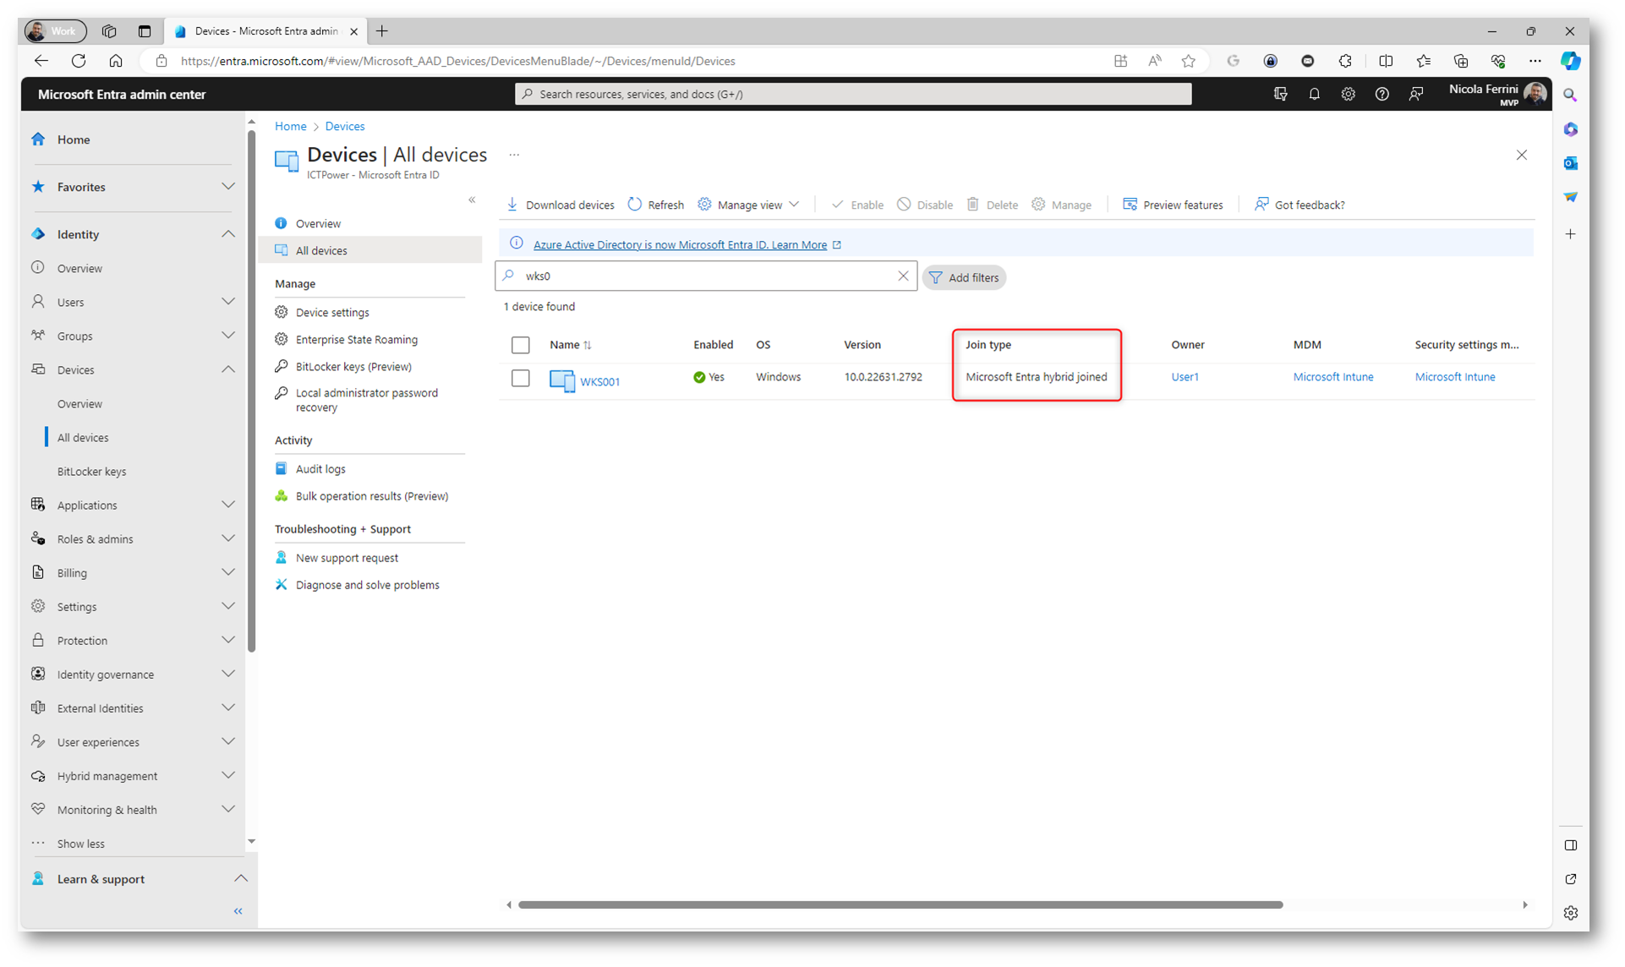Open a new browser tab
This screenshot has height=967, width=1625.
[382, 31]
